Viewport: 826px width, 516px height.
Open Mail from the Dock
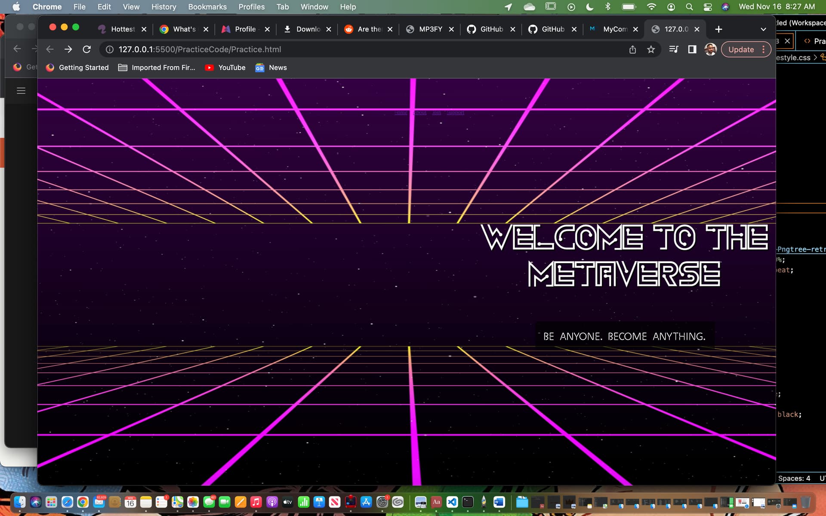99,502
